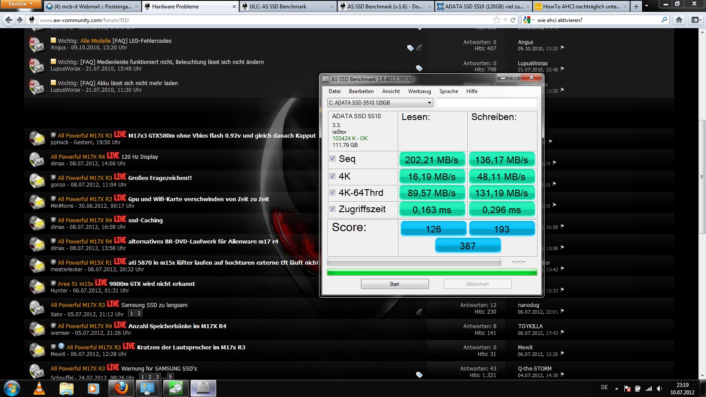Open Windows Explorer from the taskbar
This screenshot has height=397, width=706.
pyautogui.click(x=66, y=388)
